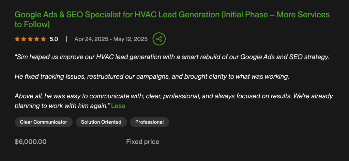Screen dimensions: 349x161
Task: Click the fifth orange rating star
Action: pyautogui.click(x=43, y=39)
